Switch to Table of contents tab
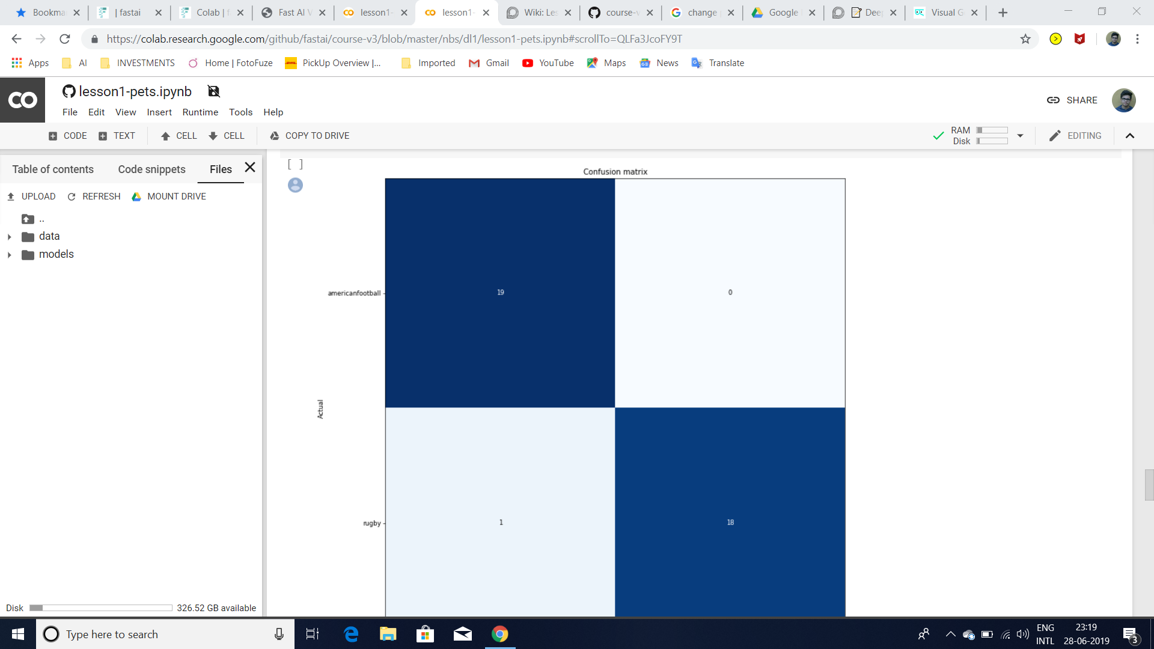Image resolution: width=1154 pixels, height=649 pixels. [x=53, y=169]
